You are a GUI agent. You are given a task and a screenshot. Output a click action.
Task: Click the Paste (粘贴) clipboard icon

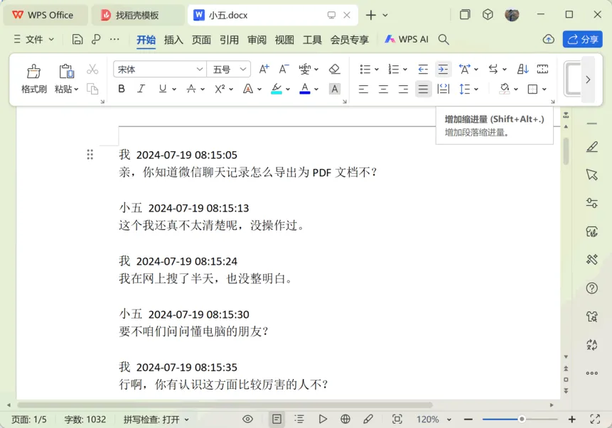(x=66, y=71)
